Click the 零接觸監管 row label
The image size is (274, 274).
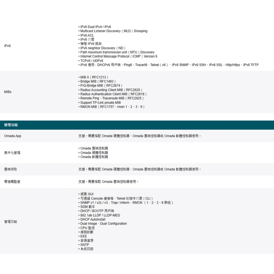[12, 182]
